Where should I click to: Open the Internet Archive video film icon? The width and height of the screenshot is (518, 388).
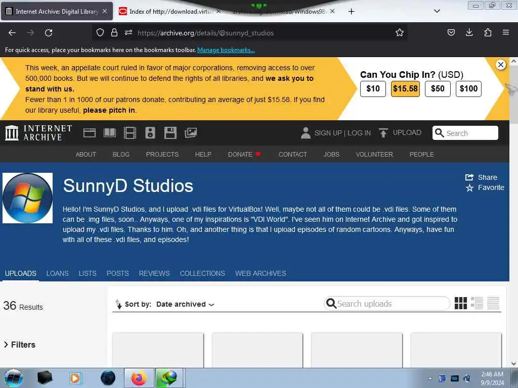click(x=130, y=133)
